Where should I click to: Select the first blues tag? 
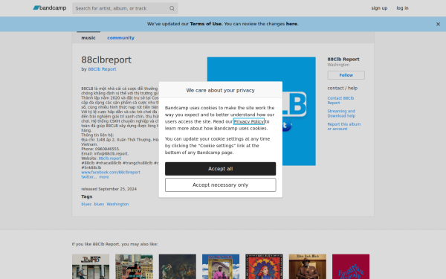pos(86,204)
